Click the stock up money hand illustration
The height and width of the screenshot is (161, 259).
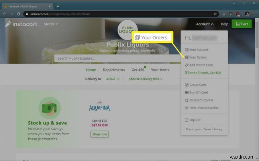[49, 108]
